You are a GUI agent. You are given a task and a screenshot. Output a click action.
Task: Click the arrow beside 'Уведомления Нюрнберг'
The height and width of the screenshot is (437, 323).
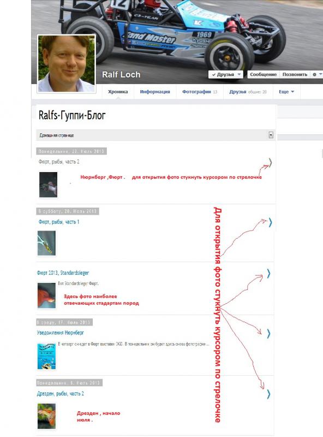[268, 333]
